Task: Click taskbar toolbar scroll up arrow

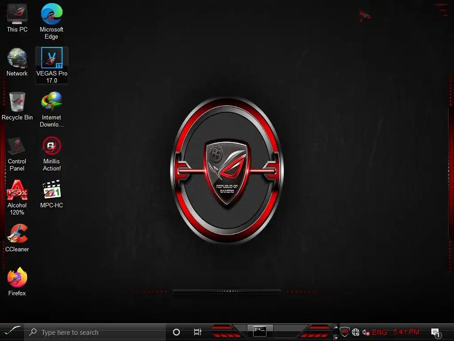Action: pyautogui.click(x=336, y=327)
